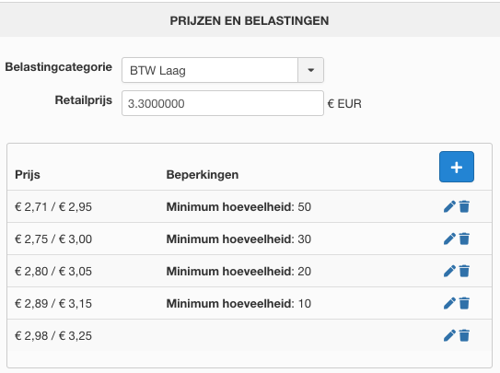
Task: Click the Beperkingen column header
Action: [203, 175]
